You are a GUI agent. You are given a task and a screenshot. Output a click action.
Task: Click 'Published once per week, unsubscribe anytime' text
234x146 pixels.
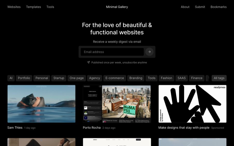119,63
